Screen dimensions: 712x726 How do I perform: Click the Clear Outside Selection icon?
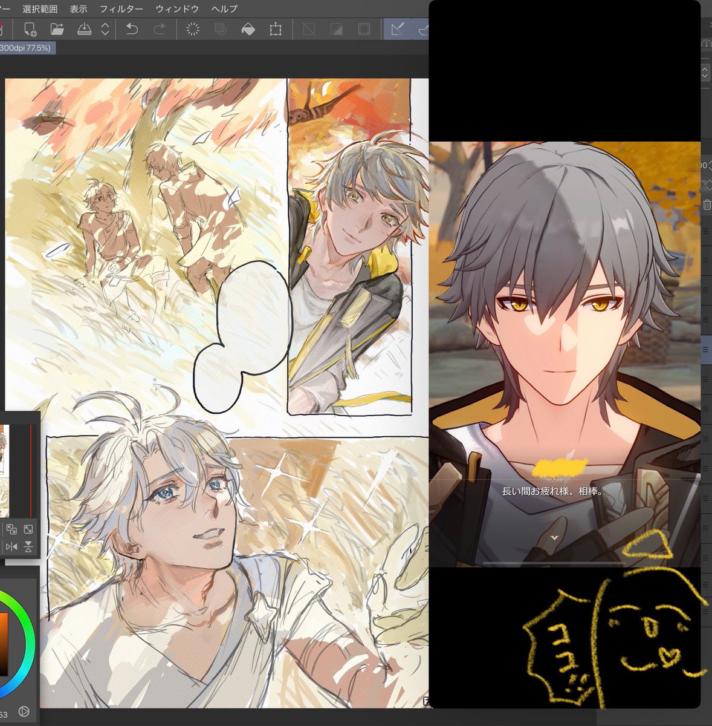point(221,29)
